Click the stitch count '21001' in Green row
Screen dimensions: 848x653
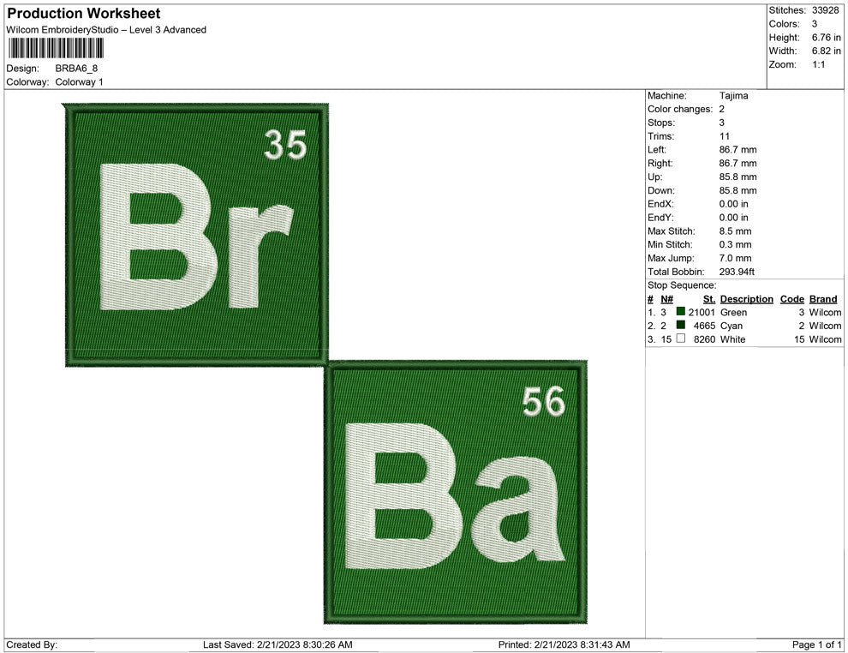[x=702, y=312]
